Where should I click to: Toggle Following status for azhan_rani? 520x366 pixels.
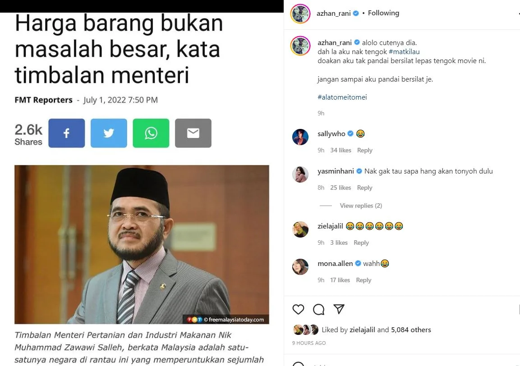pyautogui.click(x=383, y=13)
